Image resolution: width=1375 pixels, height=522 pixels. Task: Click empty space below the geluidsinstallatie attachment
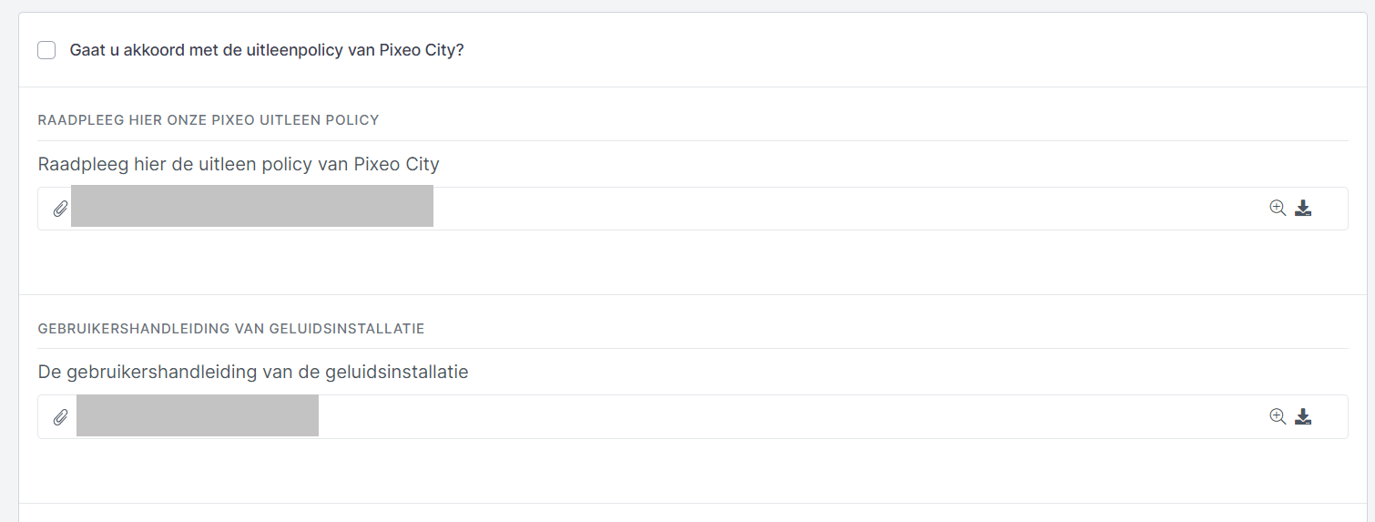click(692, 471)
